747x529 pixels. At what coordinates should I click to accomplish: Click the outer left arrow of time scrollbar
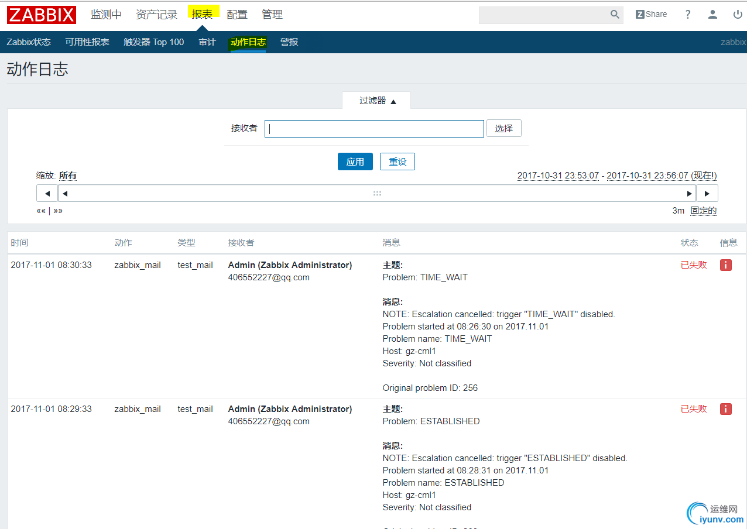click(x=47, y=193)
